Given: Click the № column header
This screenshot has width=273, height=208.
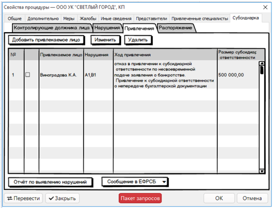Looking at the screenshot, I should (x=16, y=54).
